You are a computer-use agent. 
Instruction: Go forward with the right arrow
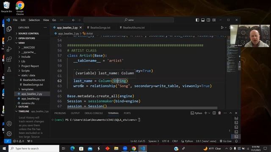79,20
